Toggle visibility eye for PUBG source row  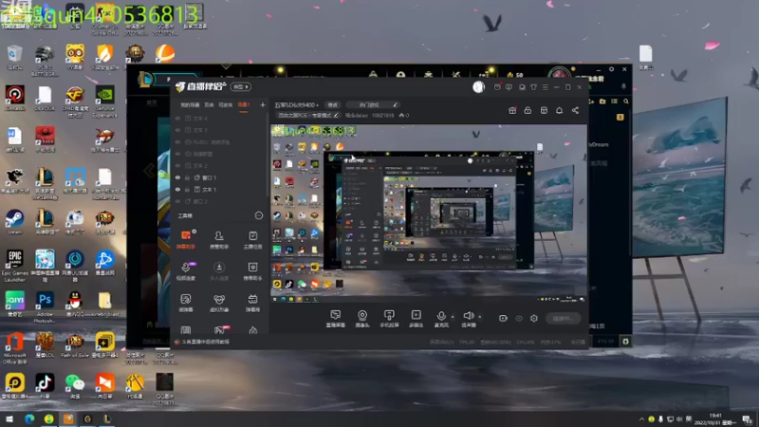tap(177, 142)
